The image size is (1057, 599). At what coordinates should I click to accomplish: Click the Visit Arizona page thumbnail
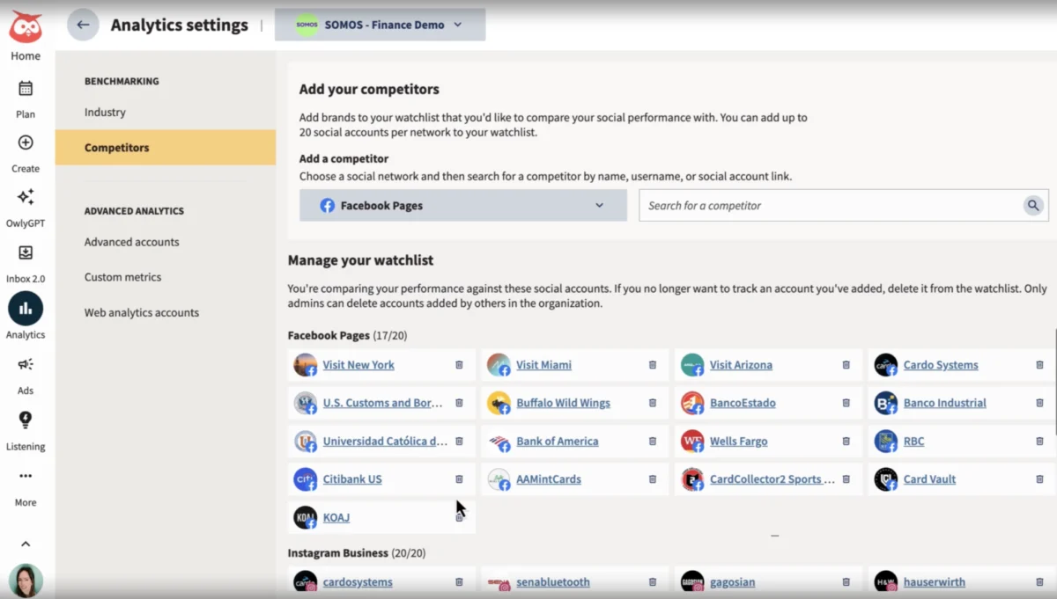point(692,365)
